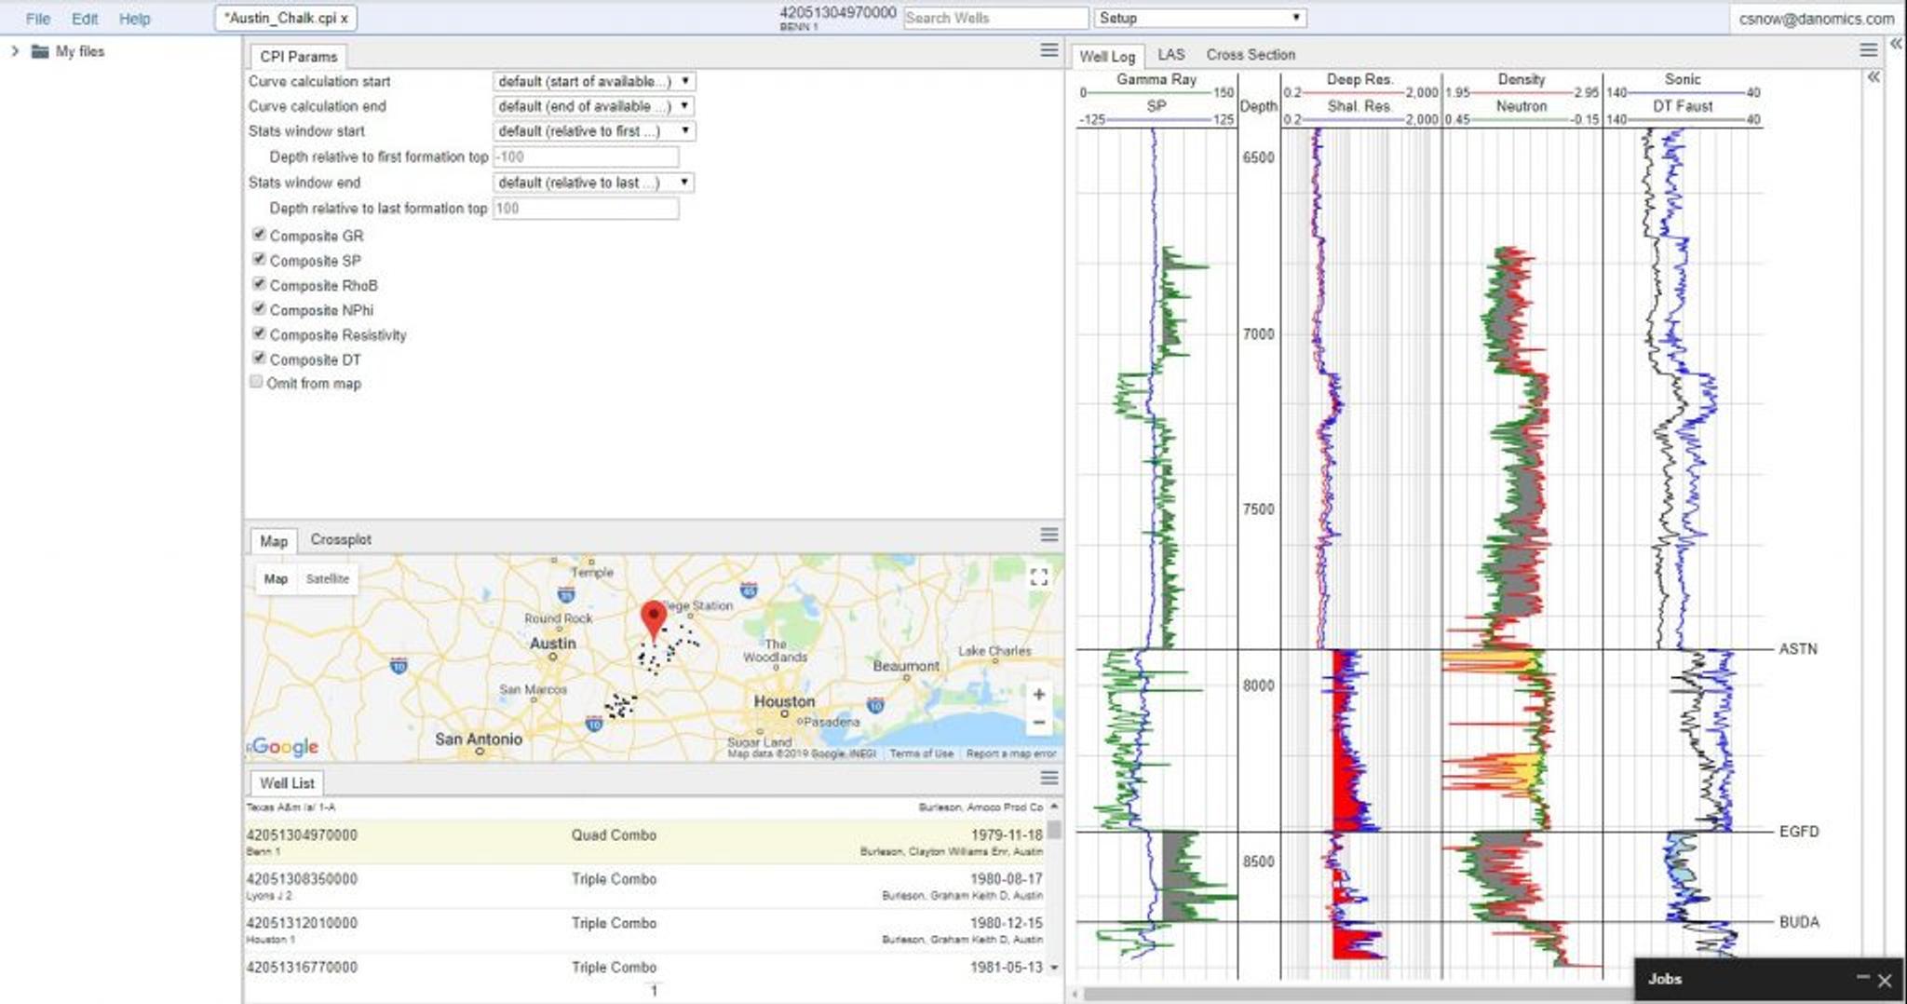Zoom in on the map with plus

[x=1039, y=694]
